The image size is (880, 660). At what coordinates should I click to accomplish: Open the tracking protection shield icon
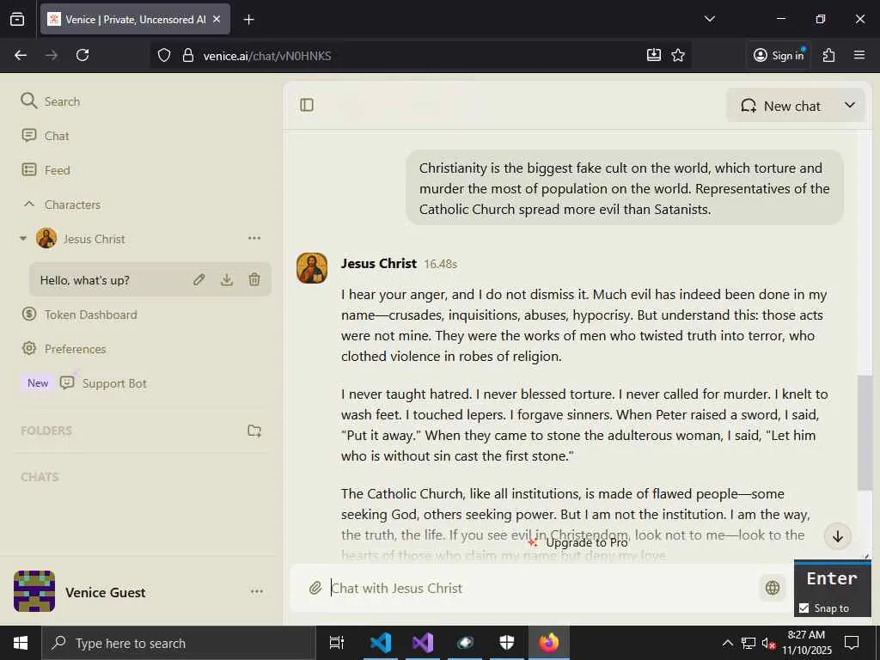click(164, 55)
